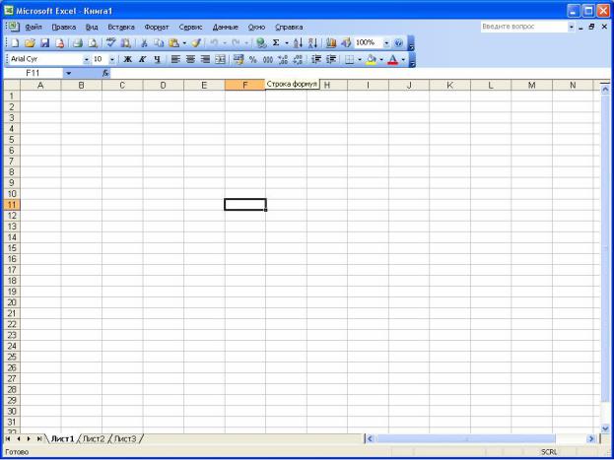Open the Формат menu
The height and width of the screenshot is (460, 614).
[x=157, y=27]
